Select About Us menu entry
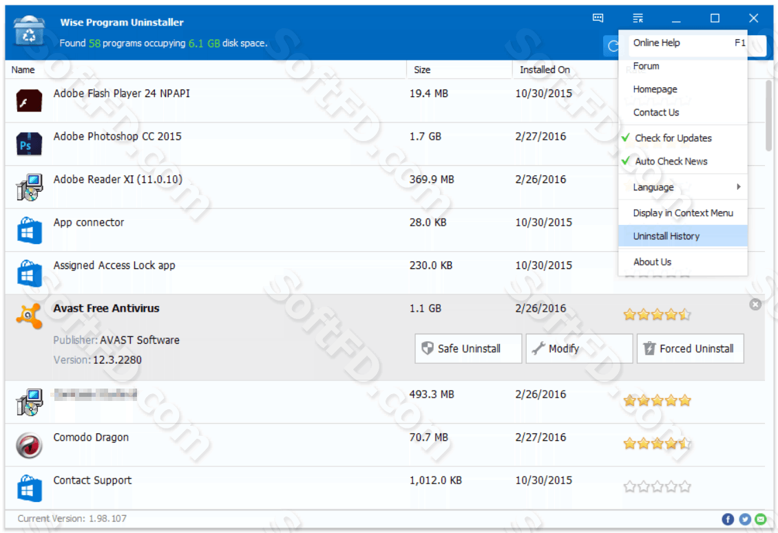Screen dimensions: 778x533 point(683,262)
